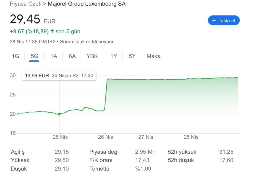Click the 29,45 current price
Image resolution: width=257 pixels, height=176 pixels.
pos(25,19)
